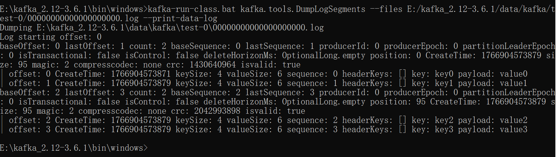Click the CreateTime value 1766904573871
The image size is (556, 157).
141,74
